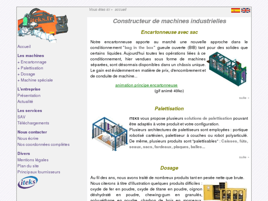This screenshot has width=268, height=201.
Task: Switch site to Spanish via flag icon
Action: click(236, 10)
